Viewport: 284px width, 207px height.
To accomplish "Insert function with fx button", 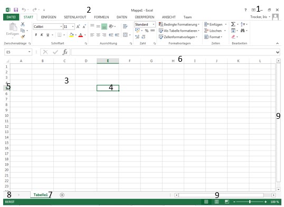I will click(65, 52).
